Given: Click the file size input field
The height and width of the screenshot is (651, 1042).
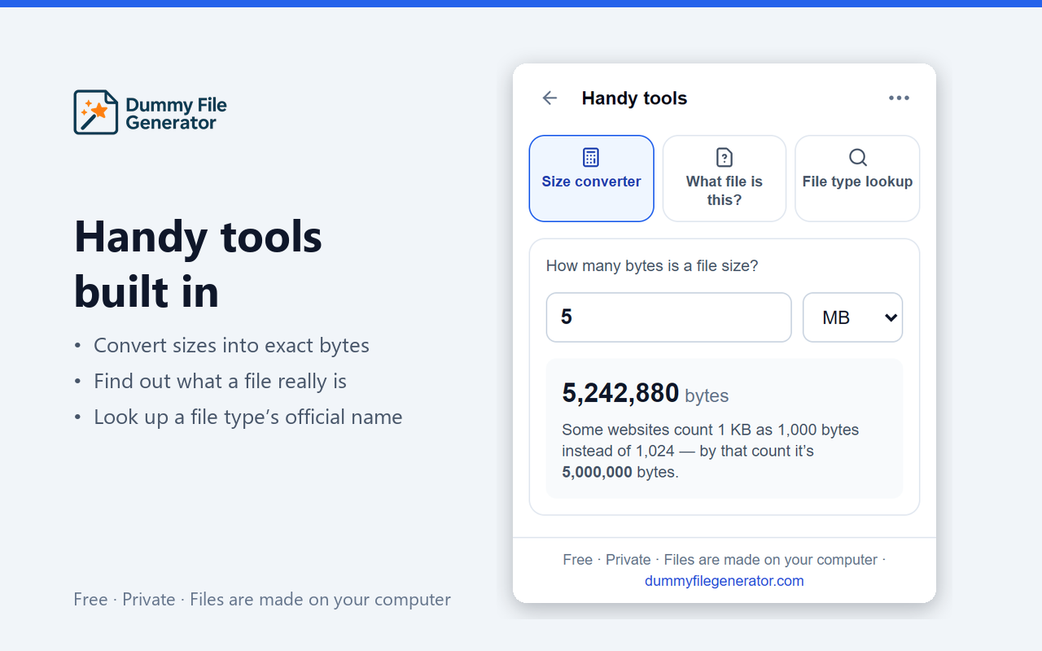Looking at the screenshot, I should [x=668, y=317].
